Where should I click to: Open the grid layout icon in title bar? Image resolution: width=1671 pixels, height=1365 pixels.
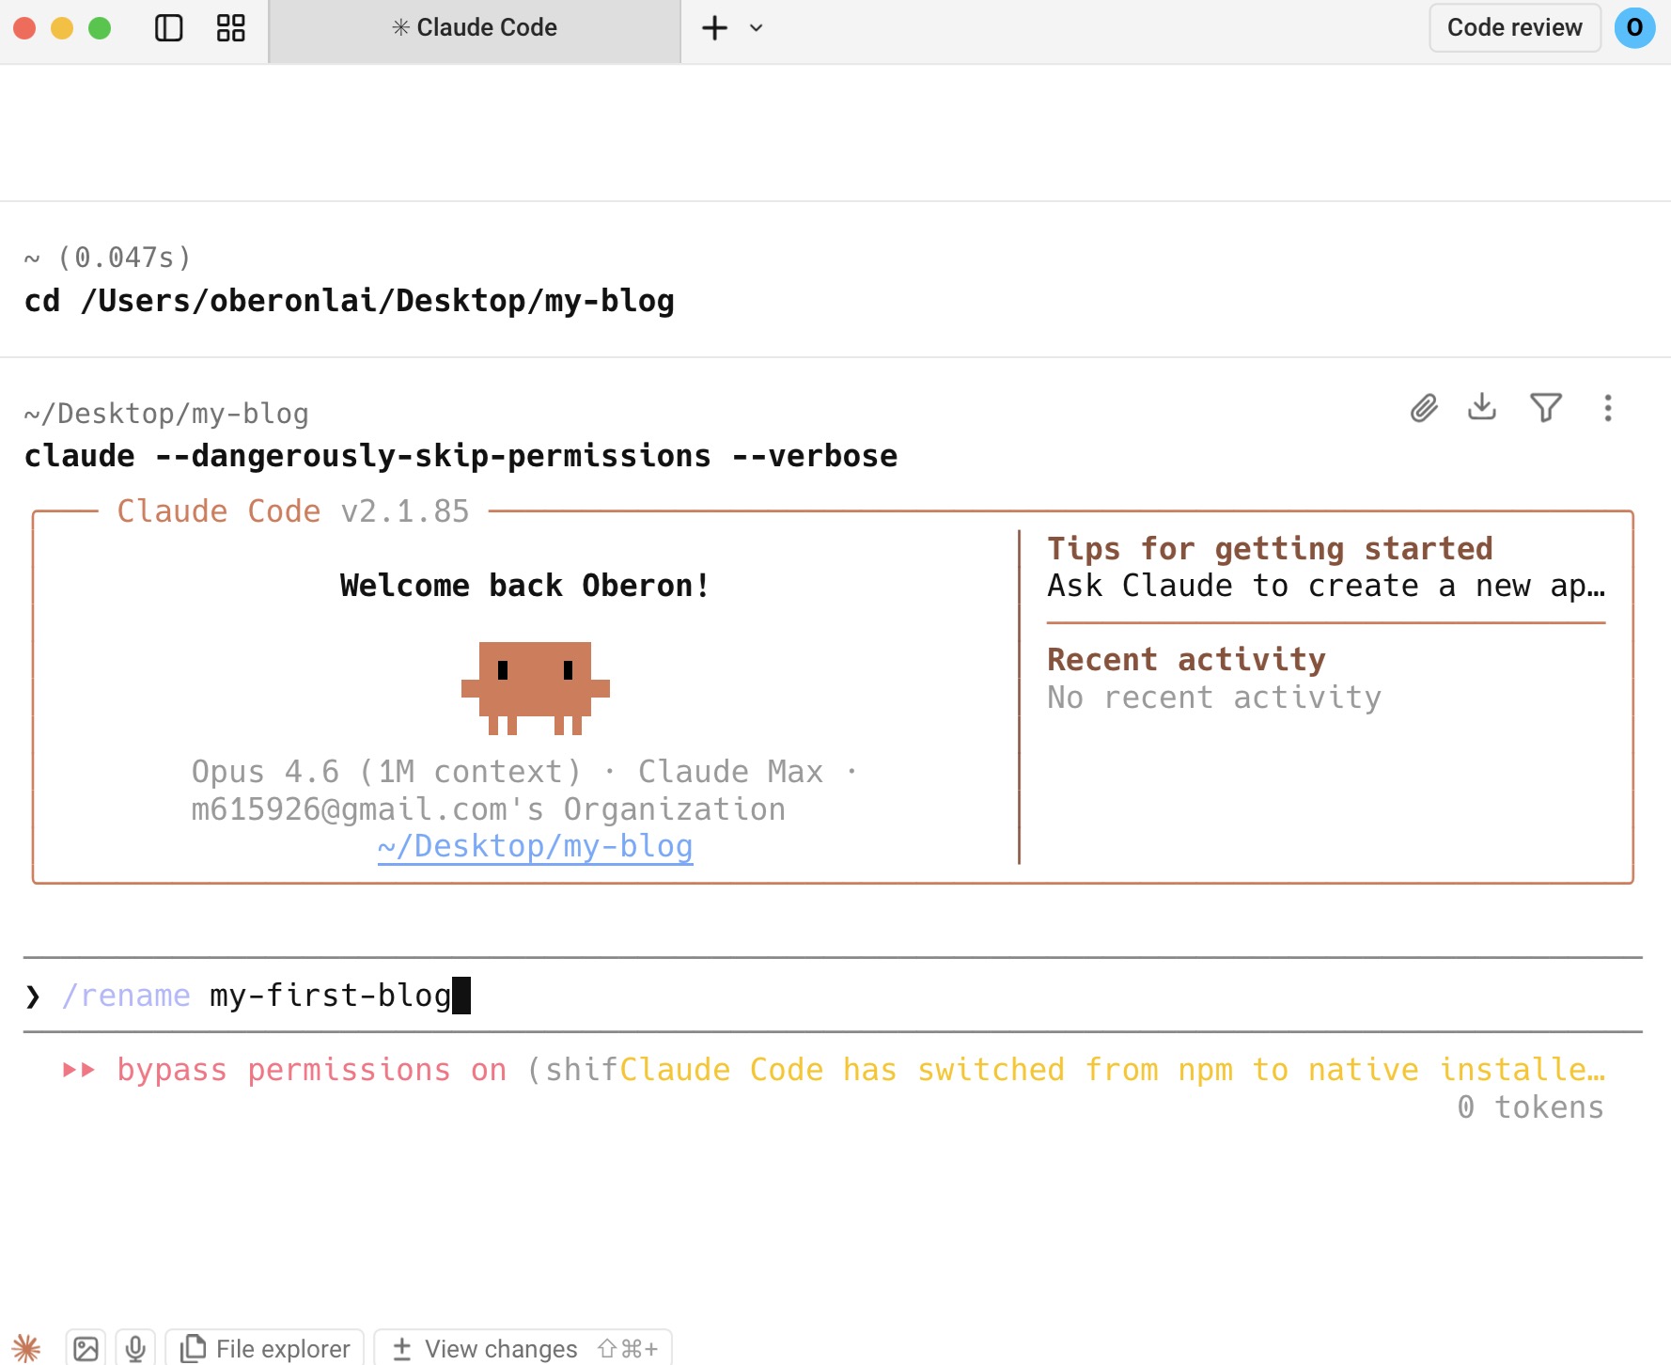(230, 28)
